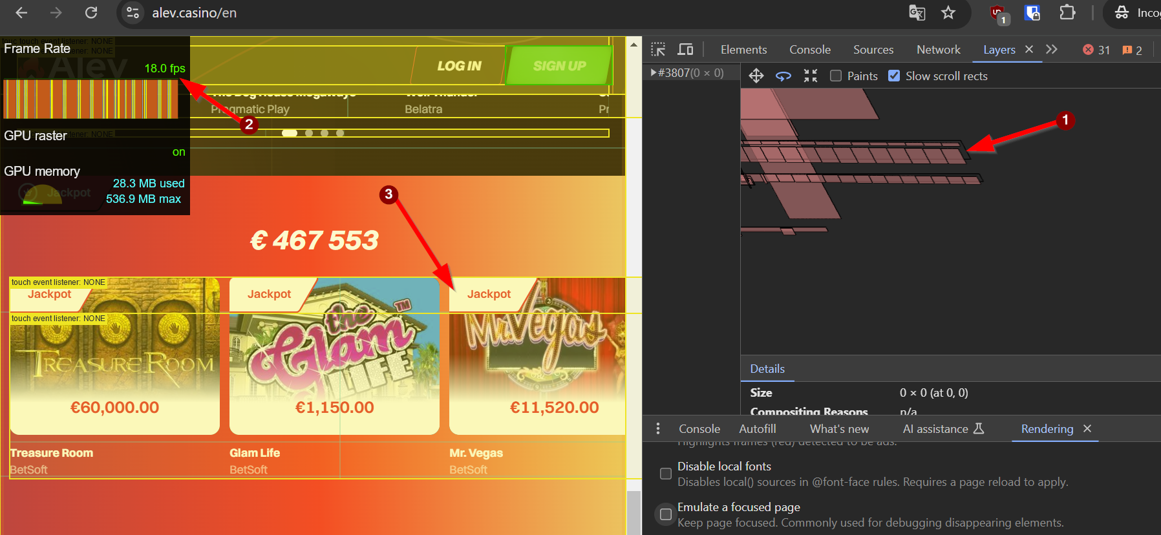Open the more DevTools tabs chevron
Image resolution: width=1161 pixels, height=535 pixels.
1052,50
